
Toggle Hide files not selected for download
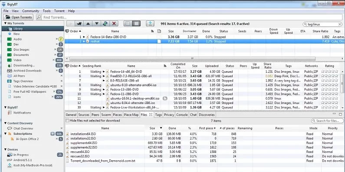68,120
